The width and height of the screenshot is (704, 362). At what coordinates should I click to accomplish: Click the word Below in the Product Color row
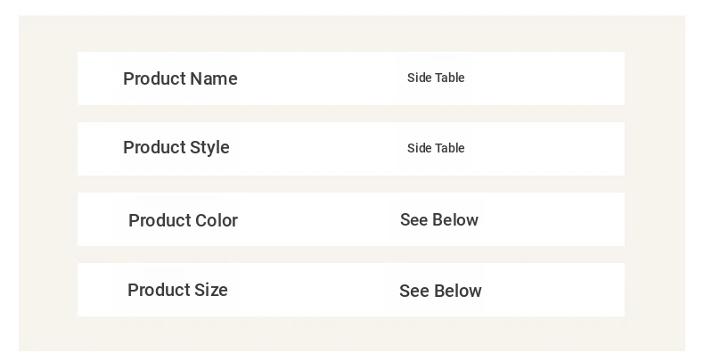tap(455, 219)
